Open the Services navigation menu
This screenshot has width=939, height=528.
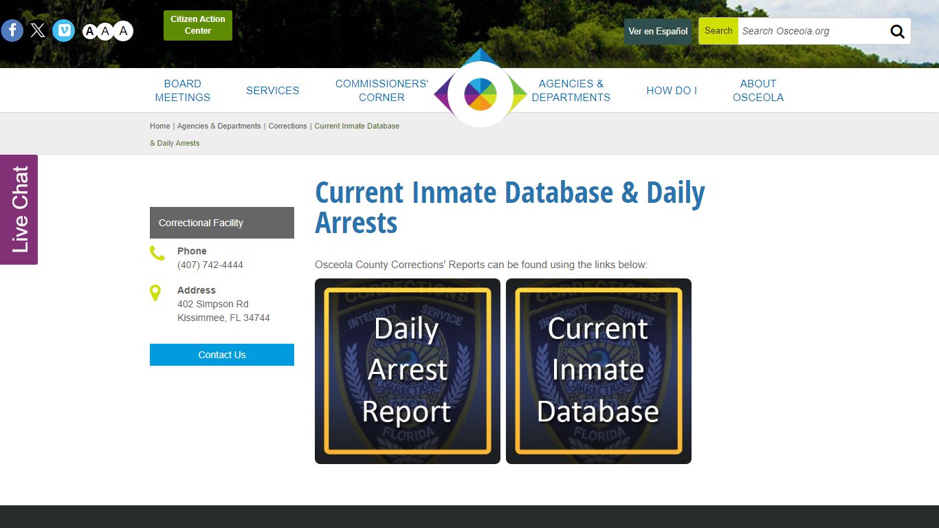click(273, 90)
